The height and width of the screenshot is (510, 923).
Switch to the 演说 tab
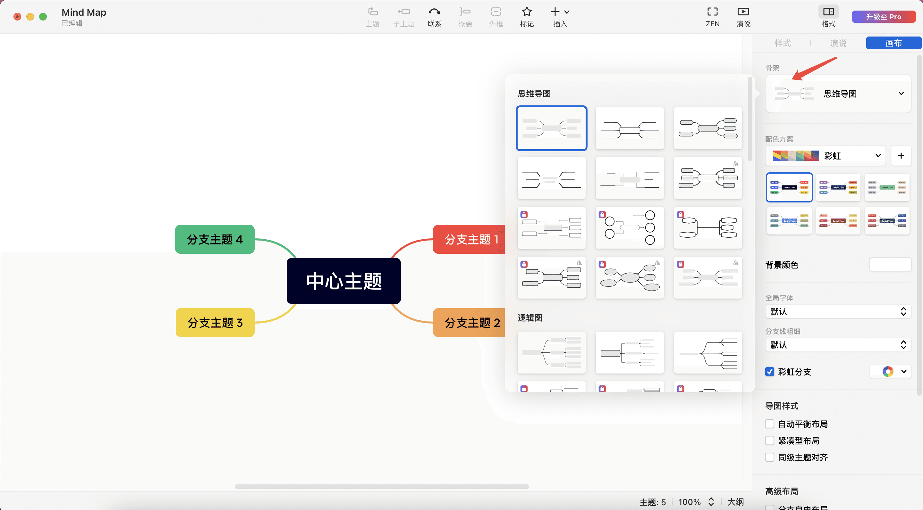[838, 43]
